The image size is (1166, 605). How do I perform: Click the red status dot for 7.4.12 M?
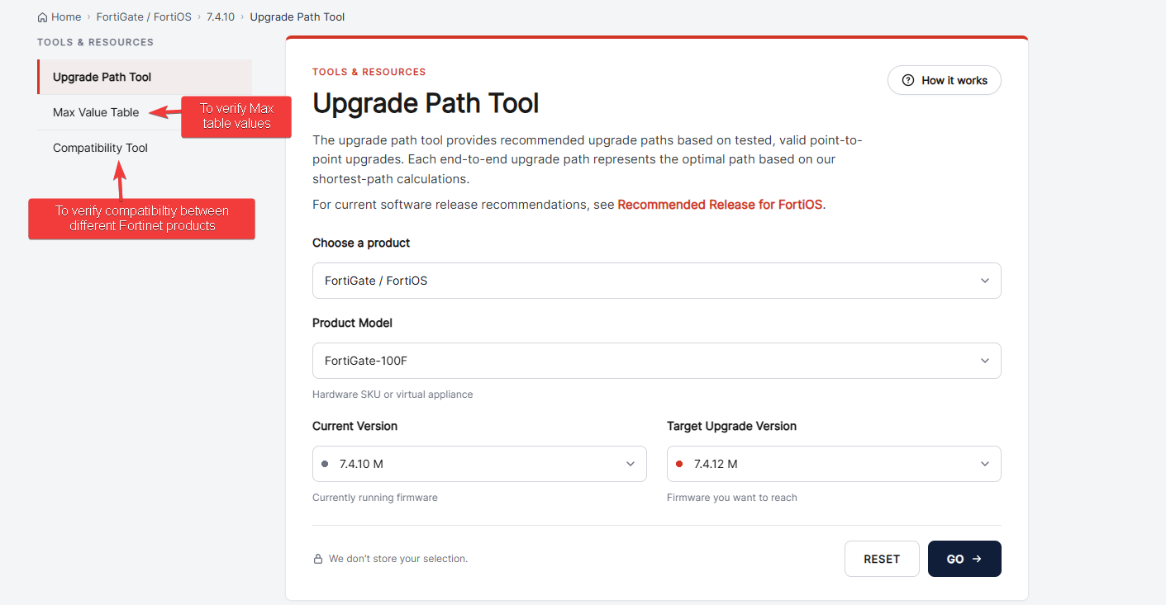(679, 464)
